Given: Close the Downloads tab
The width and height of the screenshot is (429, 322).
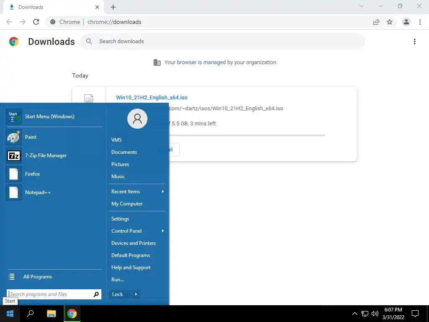Looking at the screenshot, I should click(x=97, y=7).
